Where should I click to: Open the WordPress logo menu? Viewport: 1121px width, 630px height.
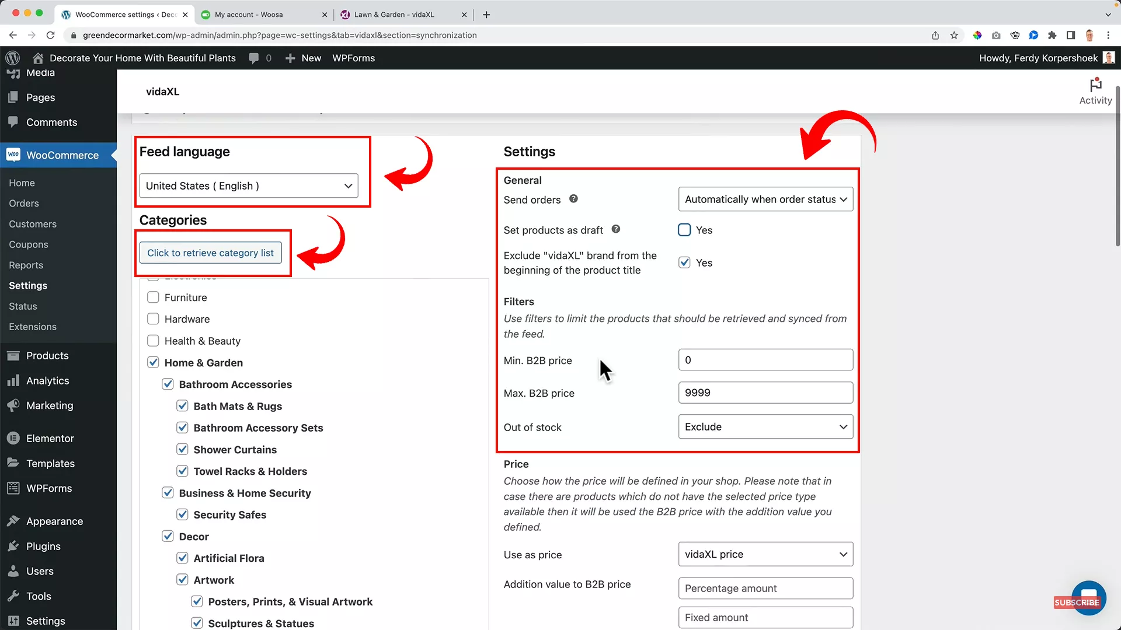[12, 58]
